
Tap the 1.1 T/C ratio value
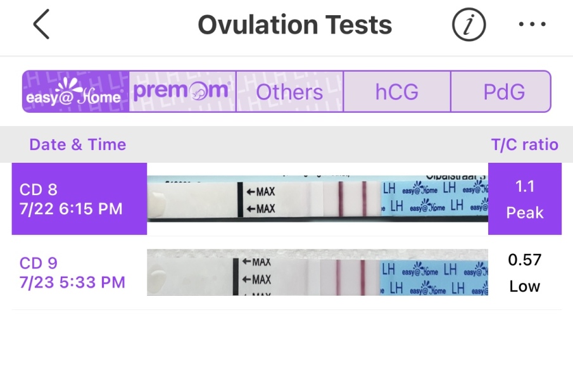coord(525,186)
